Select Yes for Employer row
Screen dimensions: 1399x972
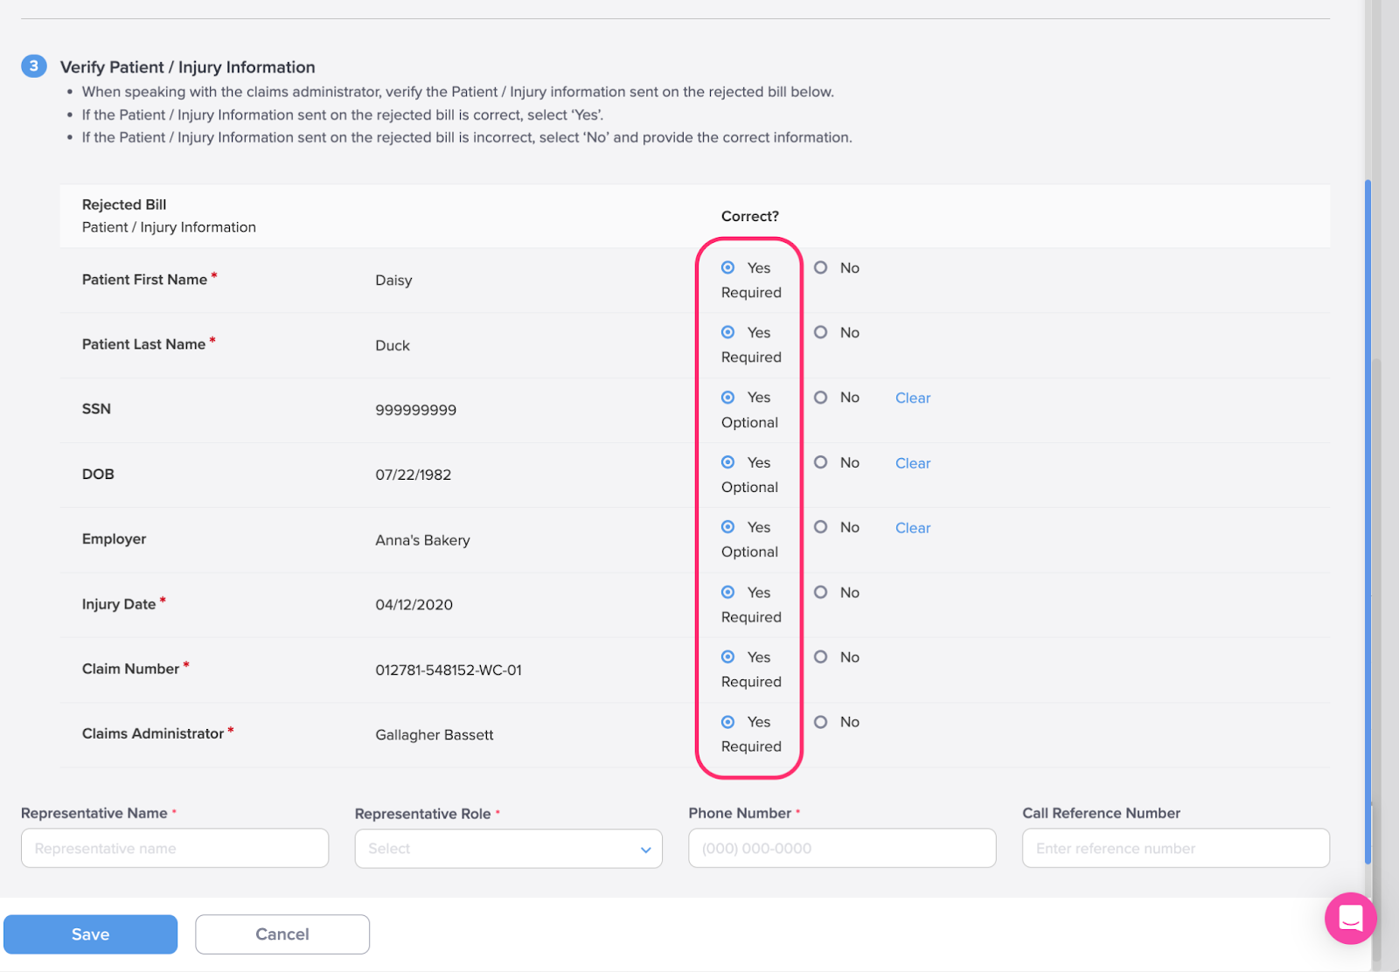pos(727,527)
